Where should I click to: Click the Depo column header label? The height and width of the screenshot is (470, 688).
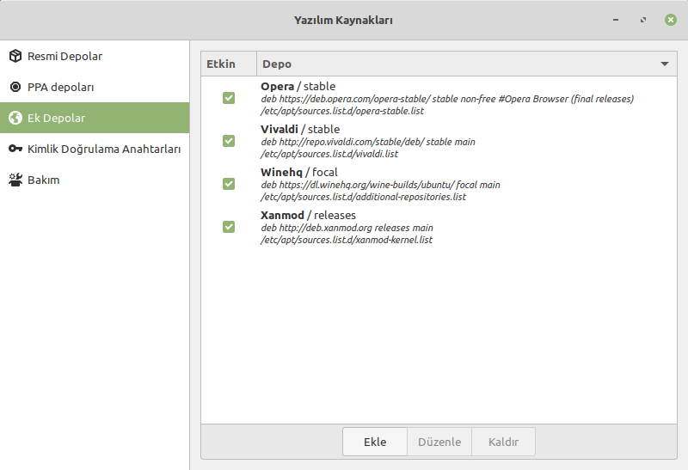277,64
